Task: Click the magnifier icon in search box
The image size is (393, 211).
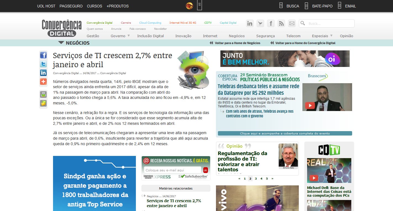Action: tap(303, 23)
